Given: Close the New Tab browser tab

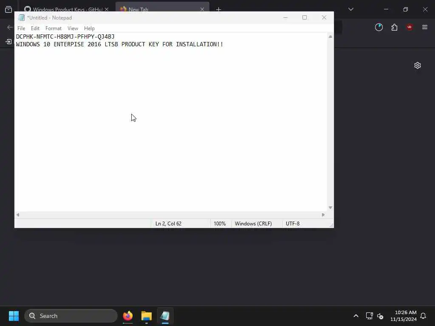Looking at the screenshot, I should 202,9.
